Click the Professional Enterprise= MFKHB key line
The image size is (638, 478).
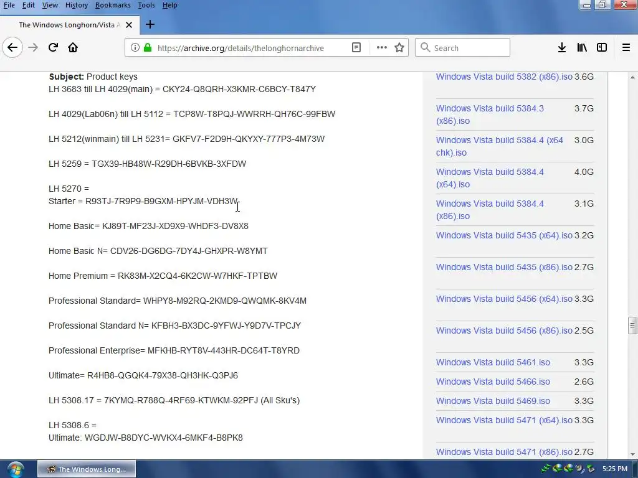(x=174, y=350)
